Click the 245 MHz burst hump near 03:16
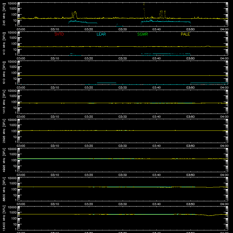 coord(75,15)
